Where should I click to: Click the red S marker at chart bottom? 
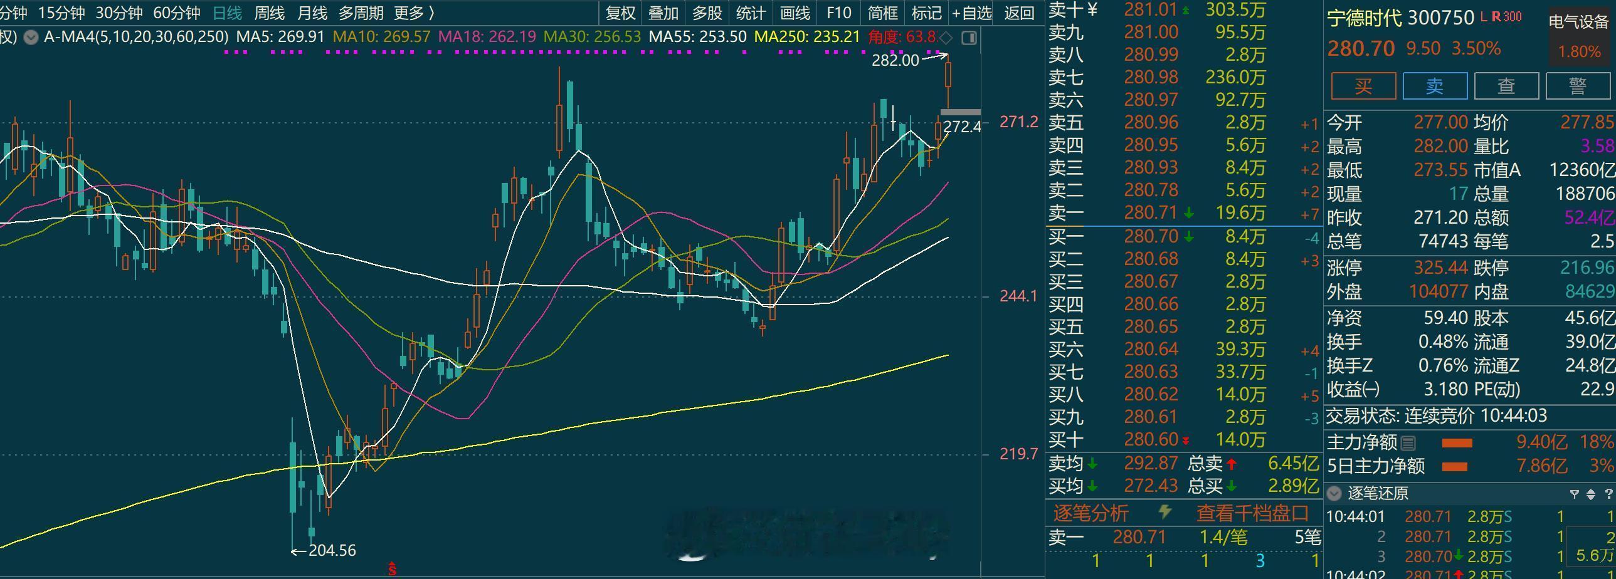pyautogui.click(x=393, y=569)
